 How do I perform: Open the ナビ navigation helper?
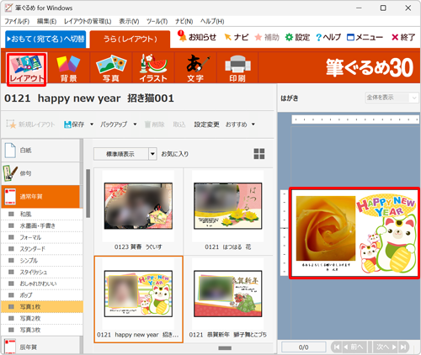pos(237,37)
